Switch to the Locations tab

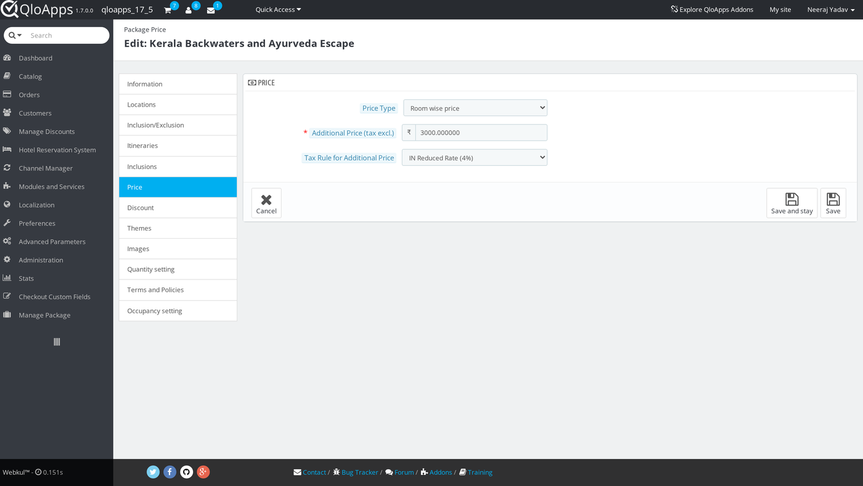coord(178,105)
